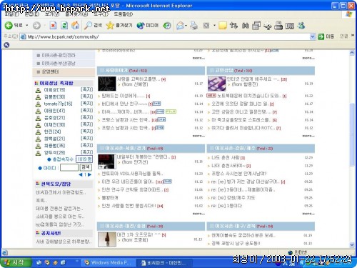Go to the Home page icon

pos(76,25)
